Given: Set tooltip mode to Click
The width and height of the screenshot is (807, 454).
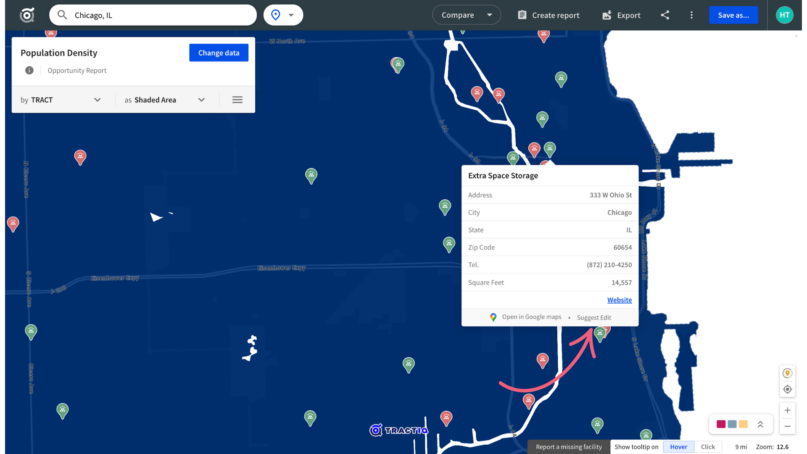Looking at the screenshot, I should click(708, 447).
